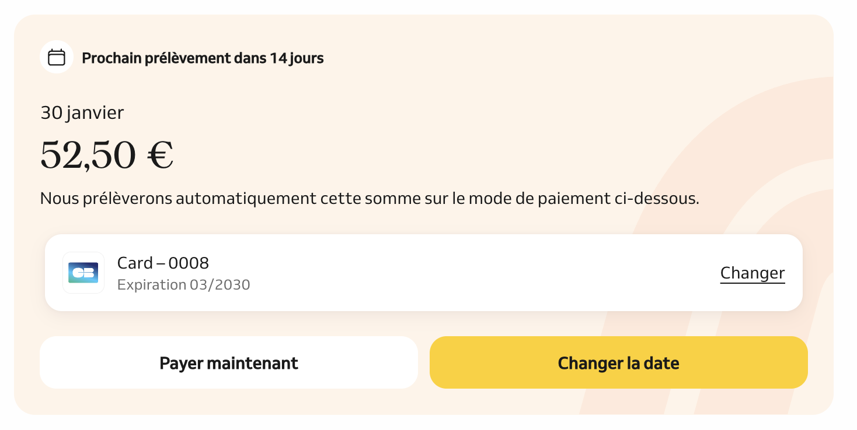Select the "30 janvier" date text
Viewport: 857px width, 430px height.
click(x=82, y=112)
